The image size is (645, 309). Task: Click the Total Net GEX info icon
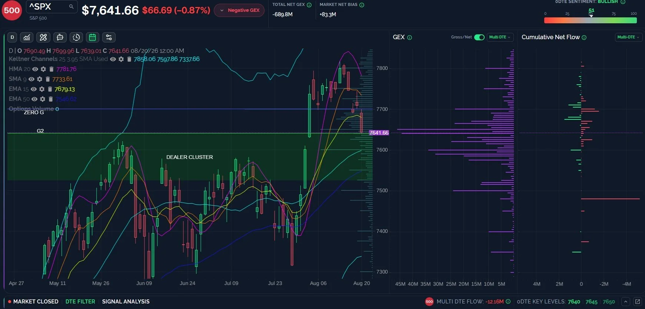(309, 5)
